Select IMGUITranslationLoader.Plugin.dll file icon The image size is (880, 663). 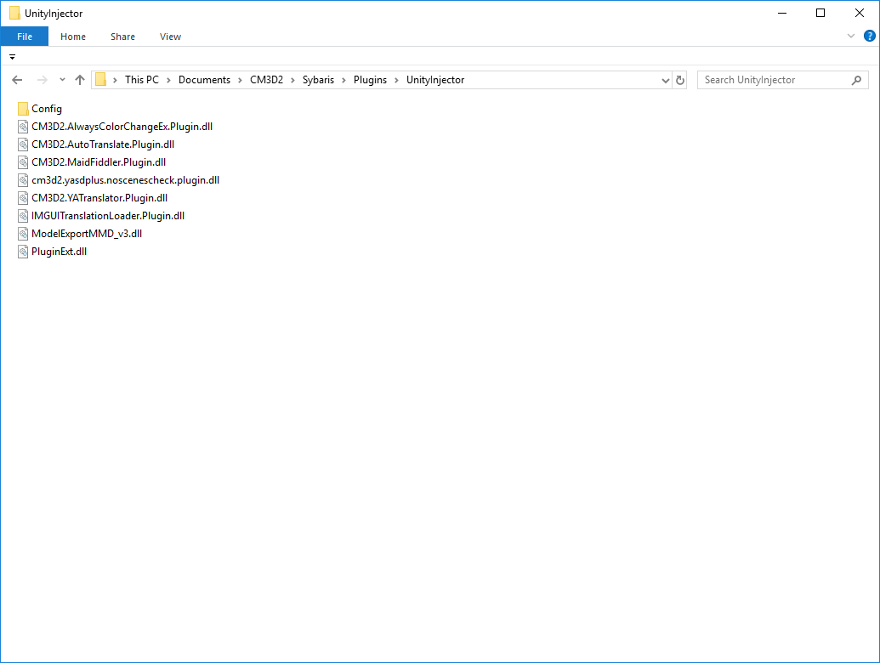tap(23, 216)
